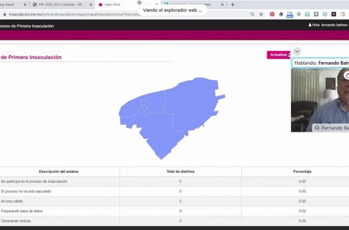Open the green square extension icon
This screenshot has height=230, width=349.
pos(307,14)
